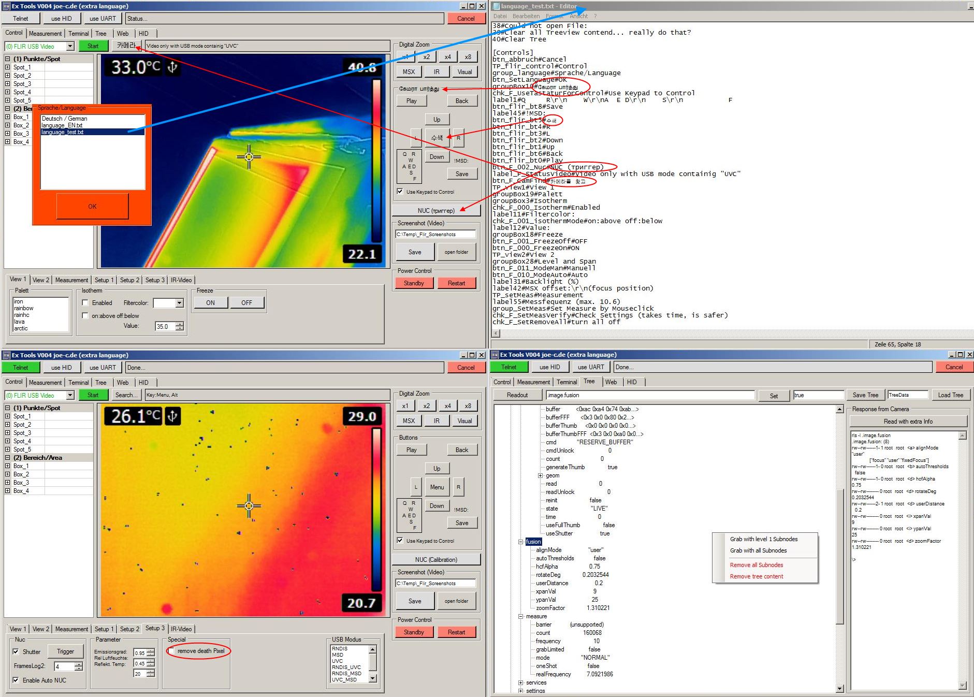Click the Readout button
This screenshot has width=974, height=697.
point(517,395)
